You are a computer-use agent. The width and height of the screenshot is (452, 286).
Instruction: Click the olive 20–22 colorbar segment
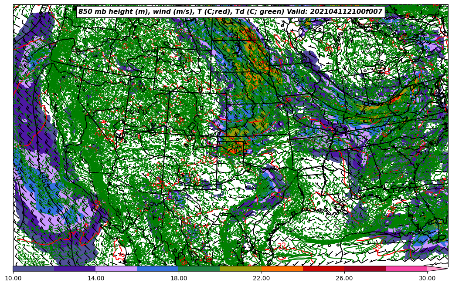point(241,269)
